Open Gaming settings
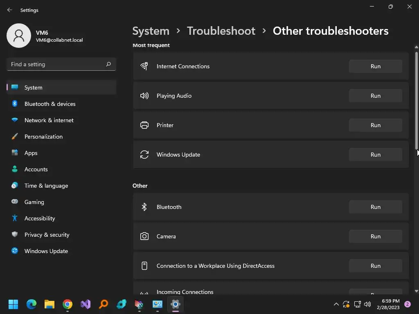Image resolution: width=419 pixels, height=314 pixels. coord(61,202)
